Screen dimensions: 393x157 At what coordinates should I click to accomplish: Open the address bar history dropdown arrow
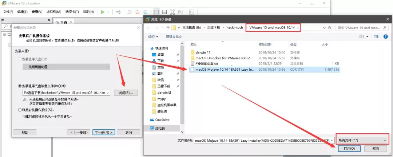pyautogui.click(x=324, y=28)
